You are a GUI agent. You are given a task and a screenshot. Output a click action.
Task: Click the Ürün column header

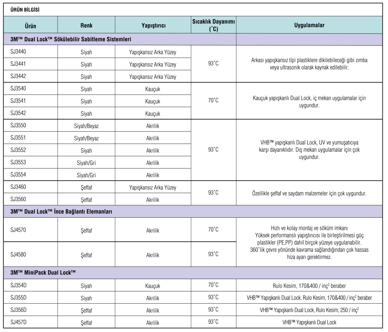(30, 25)
